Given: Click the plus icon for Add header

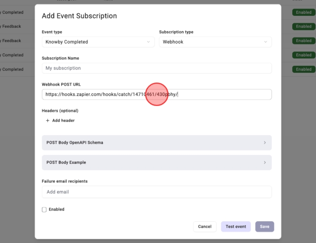Looking at the screenshot, I should [47, 121].
